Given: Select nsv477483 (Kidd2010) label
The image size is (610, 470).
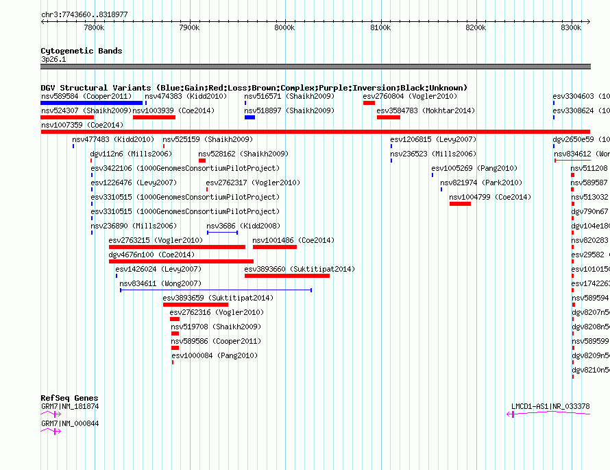Looking at the screenshot, I should 113,139.
